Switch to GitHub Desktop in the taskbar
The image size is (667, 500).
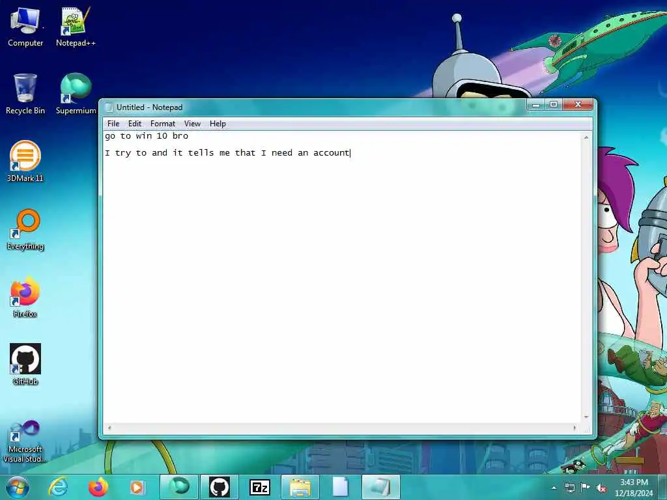pyautogui.click(x=220, y=487)
